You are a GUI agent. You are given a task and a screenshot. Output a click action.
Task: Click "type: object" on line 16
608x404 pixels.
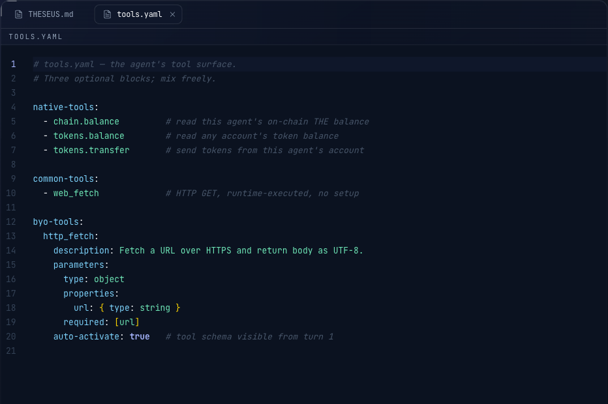[94, 279]
